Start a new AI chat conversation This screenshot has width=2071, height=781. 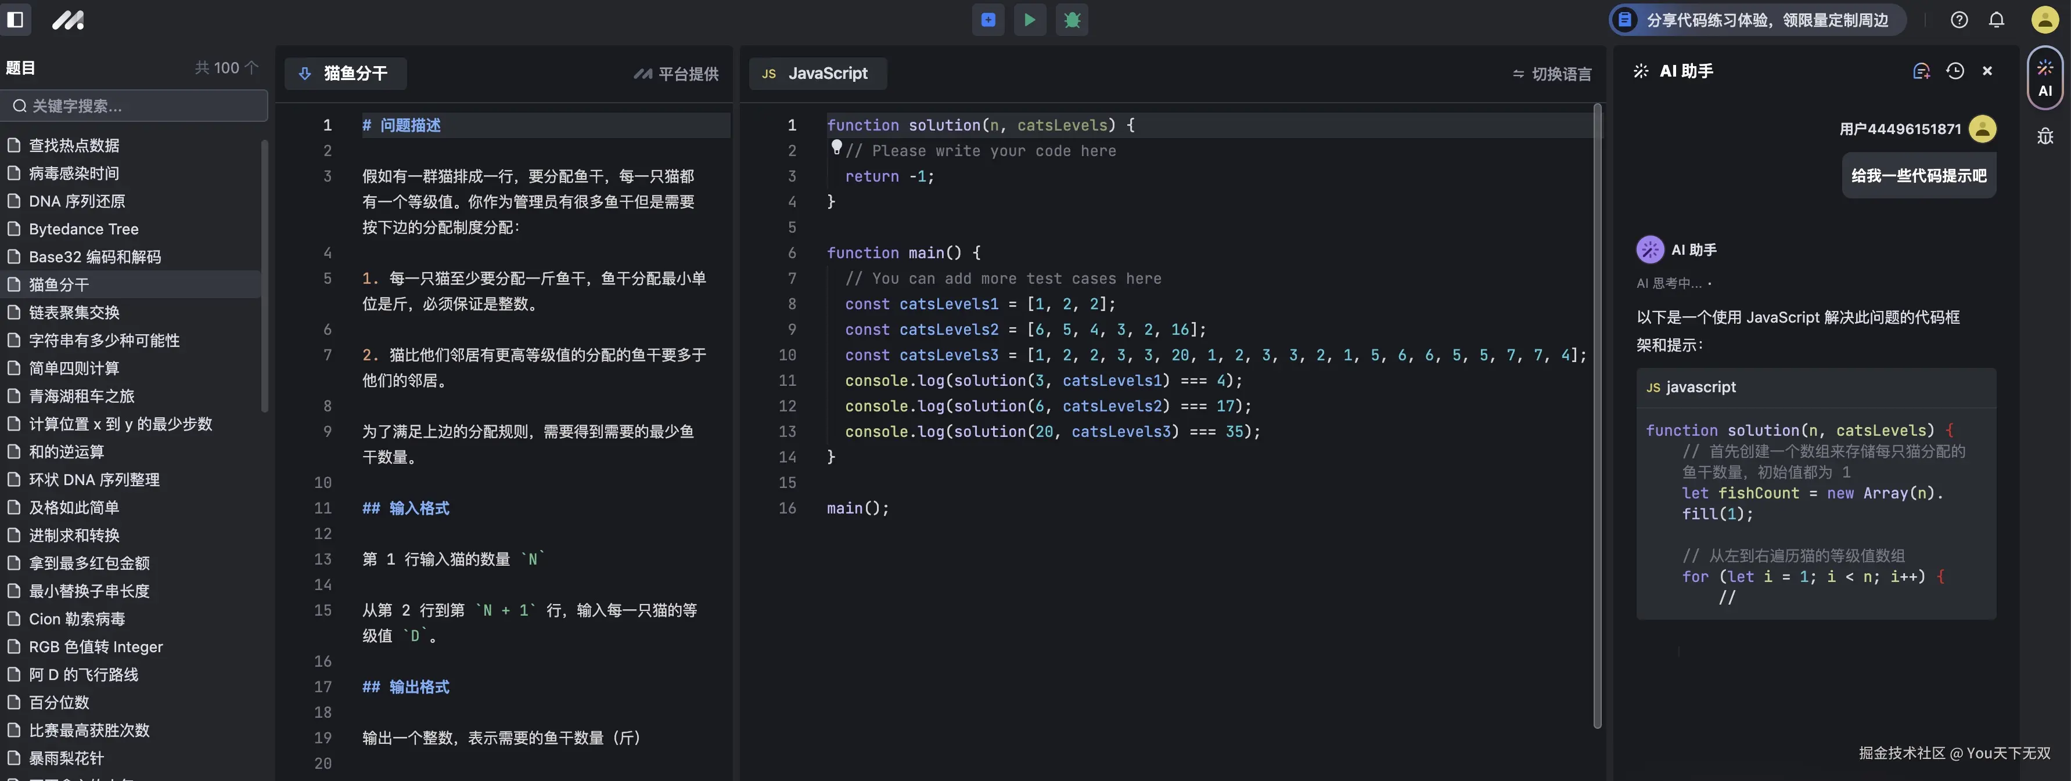pyautogui.click(x=1922, y=71)
